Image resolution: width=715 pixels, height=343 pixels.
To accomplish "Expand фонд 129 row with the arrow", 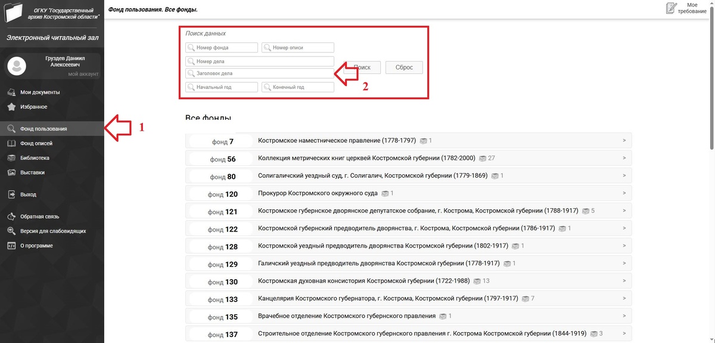I will pos(624,264).
